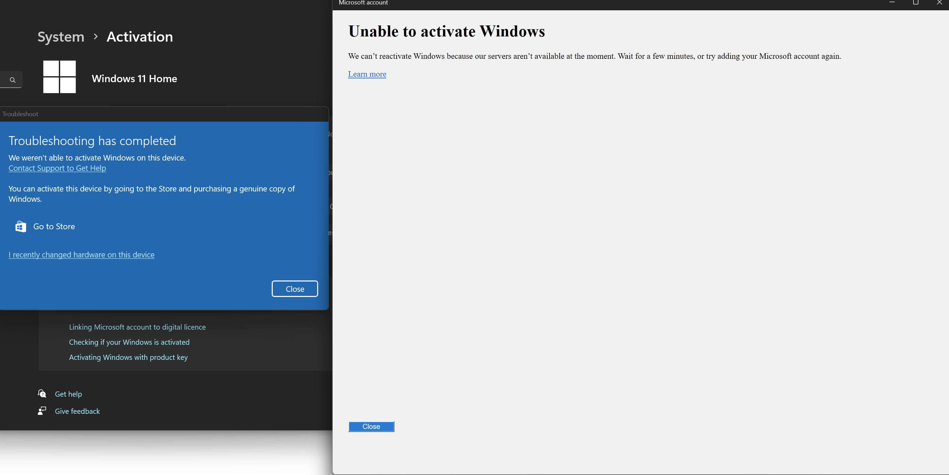Close the Microsoft account window via X
The width and height of the screenshot is (949, 475).
click(939, 2)
